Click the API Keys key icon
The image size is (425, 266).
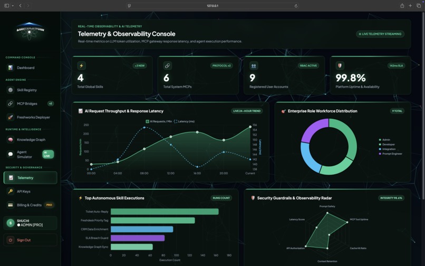11,192
